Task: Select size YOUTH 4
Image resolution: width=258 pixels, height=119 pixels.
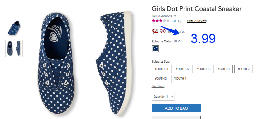Action: click(x=180, y=79)
